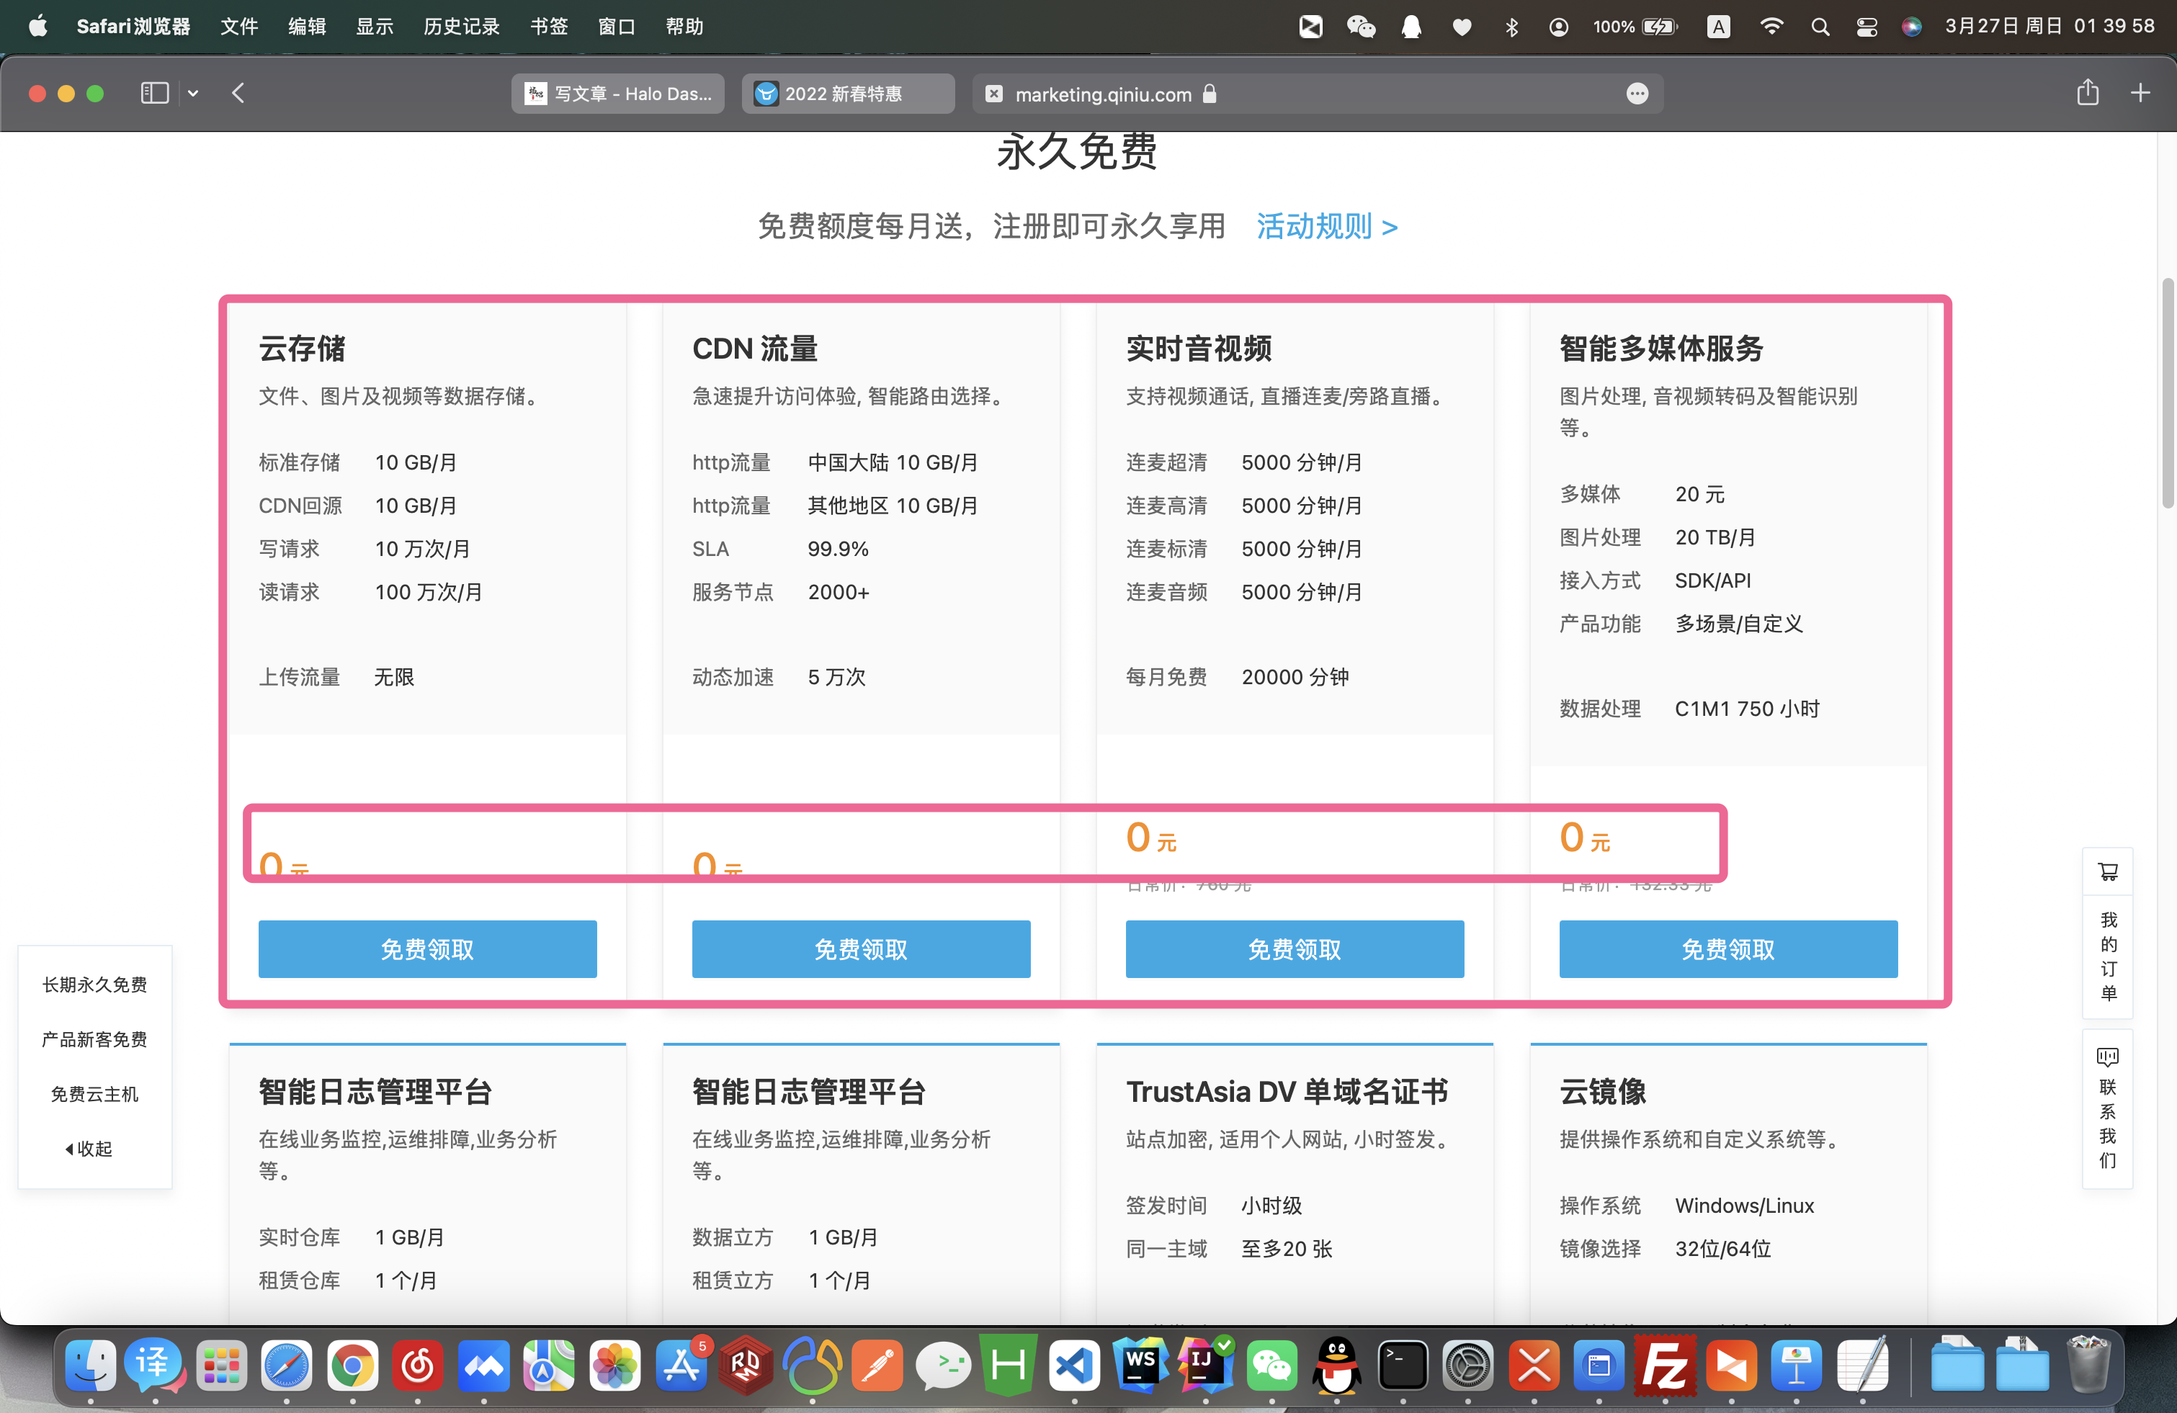Open the clock showing 3月27日 周日

pos(2050,27)
